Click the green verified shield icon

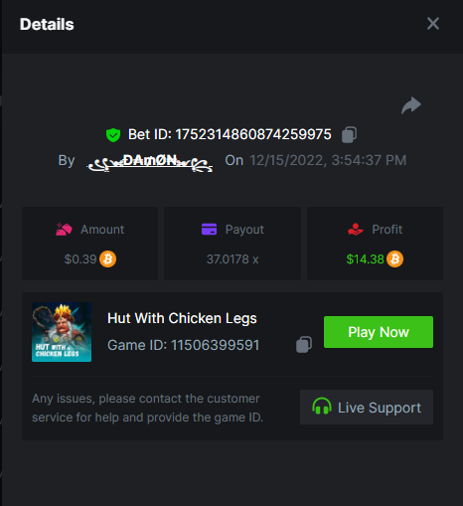pos(113,135)
